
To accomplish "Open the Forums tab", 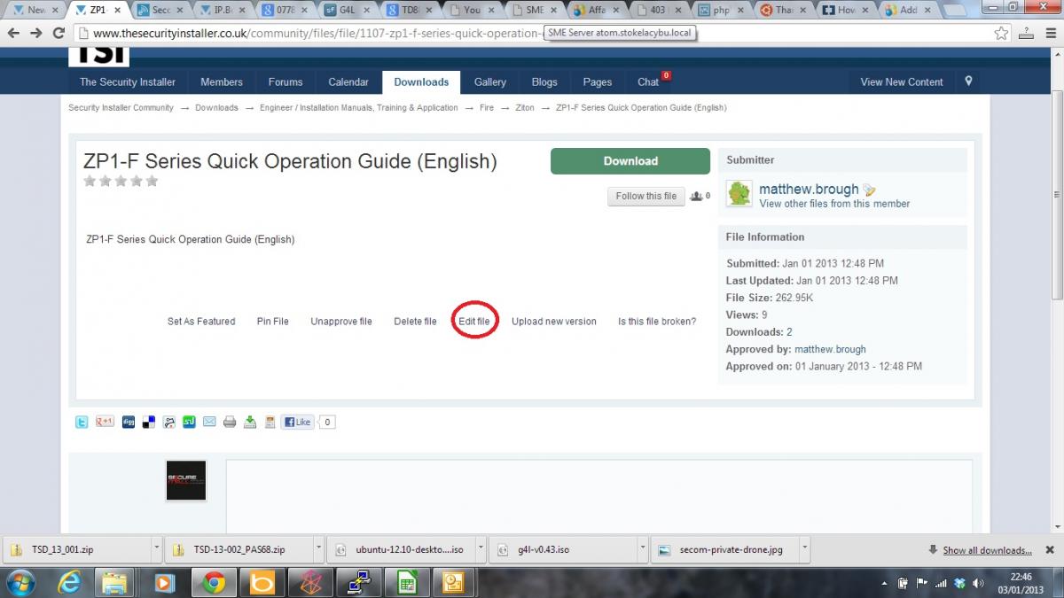I will tap(286, 82).
